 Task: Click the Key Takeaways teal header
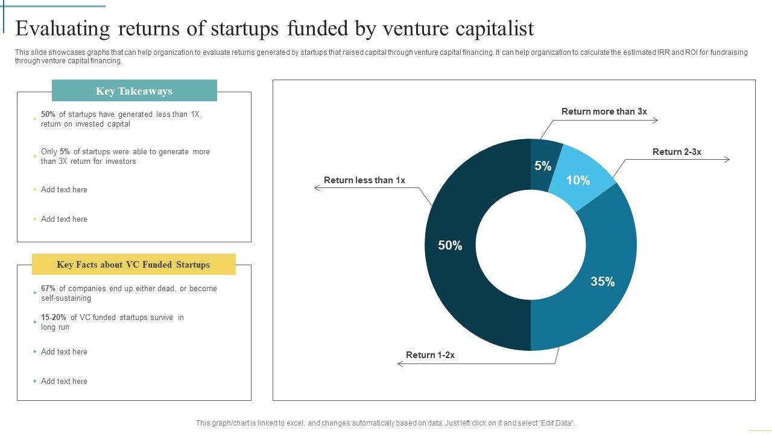point(134,91)
